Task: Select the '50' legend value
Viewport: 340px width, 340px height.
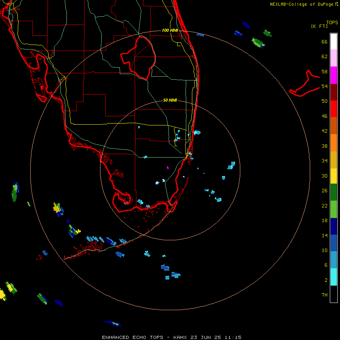Action: coord(325,101)
